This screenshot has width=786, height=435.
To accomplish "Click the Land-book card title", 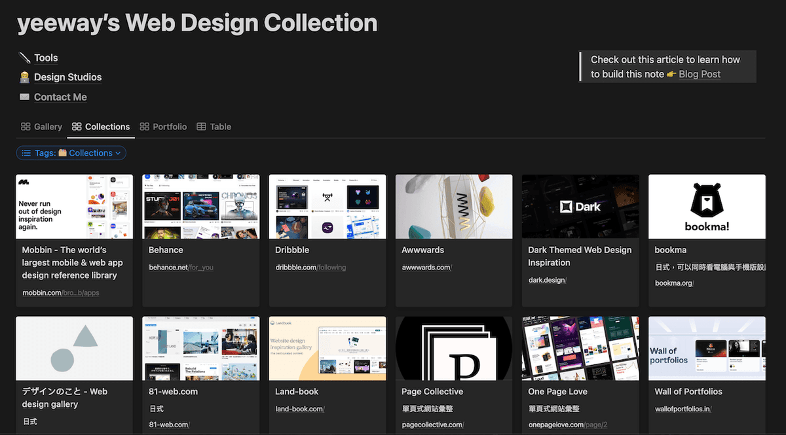I will click(297, 392).
